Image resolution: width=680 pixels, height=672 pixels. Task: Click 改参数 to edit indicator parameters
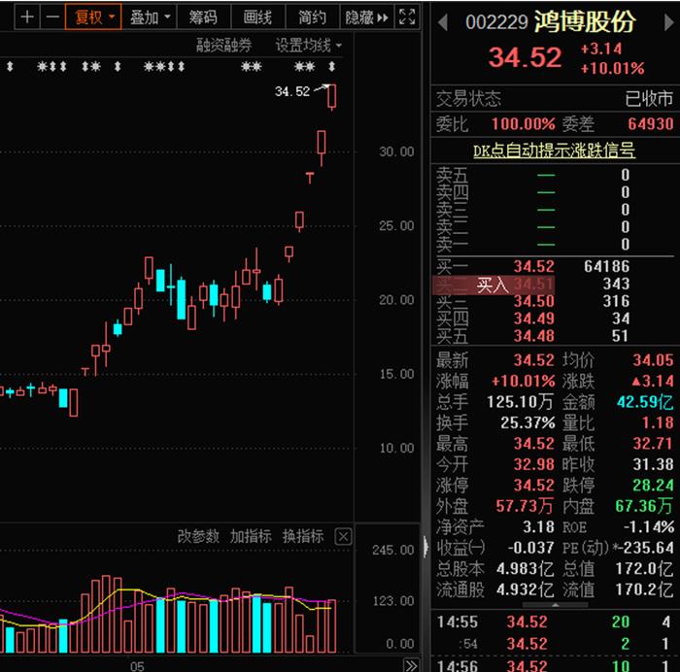coord(198,536)
